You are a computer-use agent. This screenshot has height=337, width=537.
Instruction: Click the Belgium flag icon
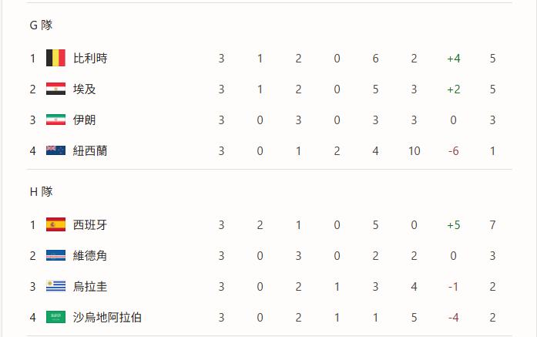(x=55, y=58)
